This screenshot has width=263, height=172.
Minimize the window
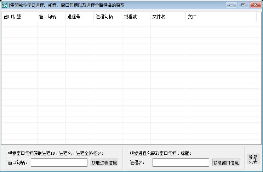[x=231, y=5]
